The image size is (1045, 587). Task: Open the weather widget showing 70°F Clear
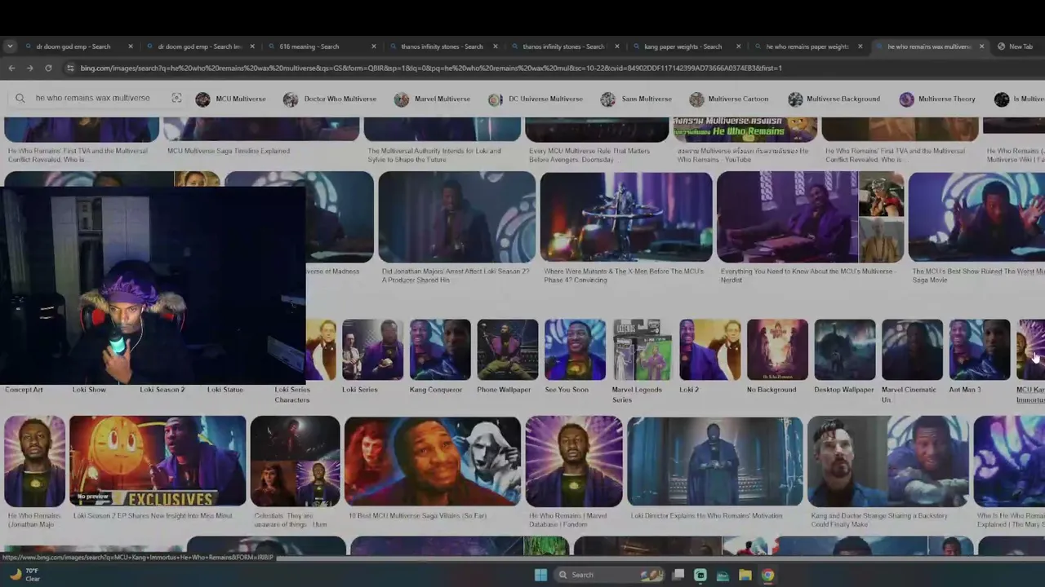(24, 575)
